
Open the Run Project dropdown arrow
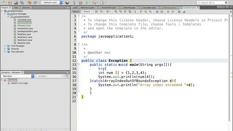coord(90,3)
